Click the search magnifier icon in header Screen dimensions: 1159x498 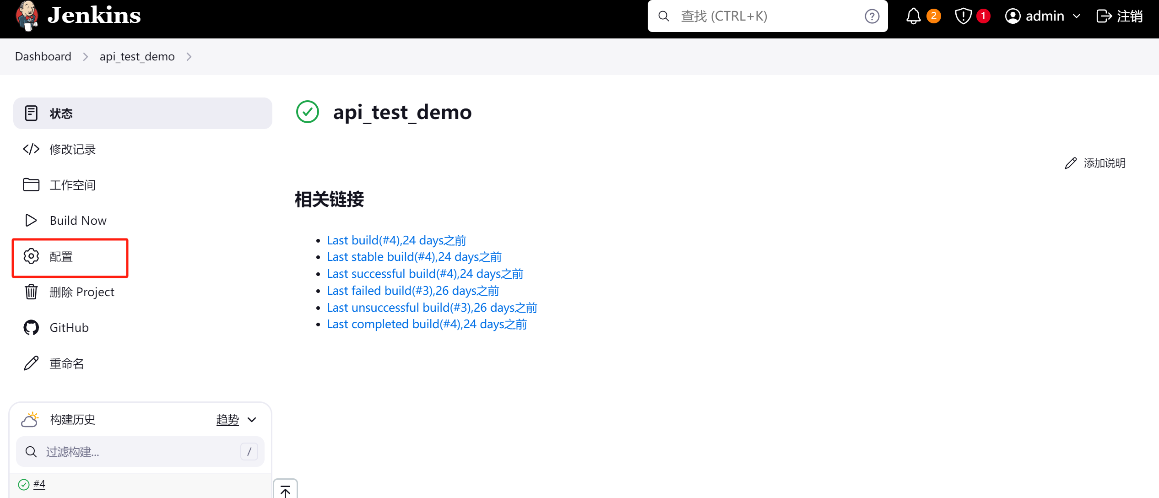point(664,16)
